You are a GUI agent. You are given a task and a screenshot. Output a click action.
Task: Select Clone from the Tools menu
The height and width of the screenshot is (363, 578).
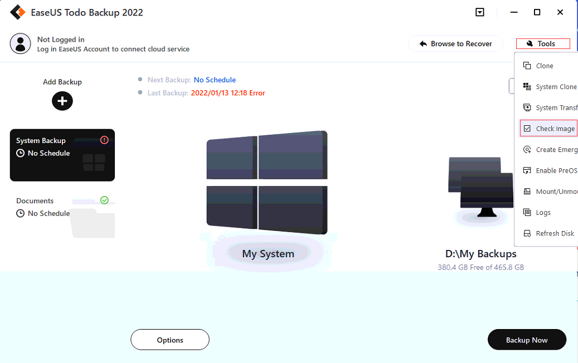(x=546, y=66)
